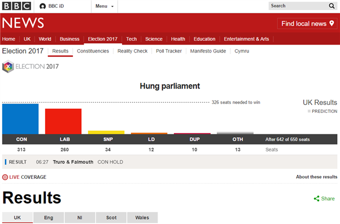The height and width of the screenshot is (224, 340).
Task: Click the BBC logo
Action: (x=16, y=6)
